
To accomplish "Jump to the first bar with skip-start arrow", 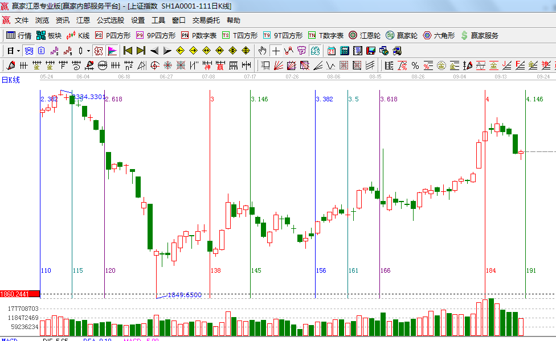I will coord(128,51).
